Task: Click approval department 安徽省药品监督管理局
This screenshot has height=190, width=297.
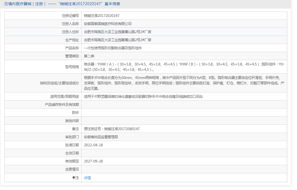Action: pyautogui.click(x=101, y=137)
